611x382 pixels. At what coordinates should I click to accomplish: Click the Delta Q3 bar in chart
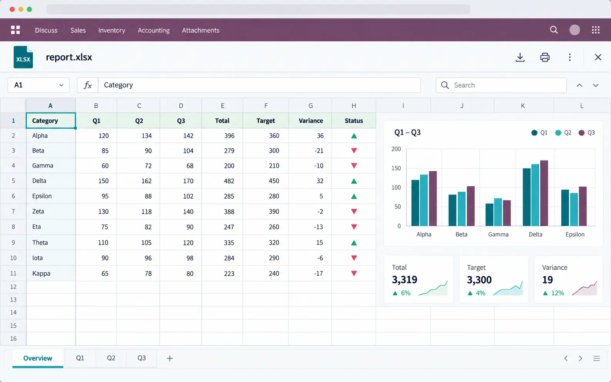point(544,193)
